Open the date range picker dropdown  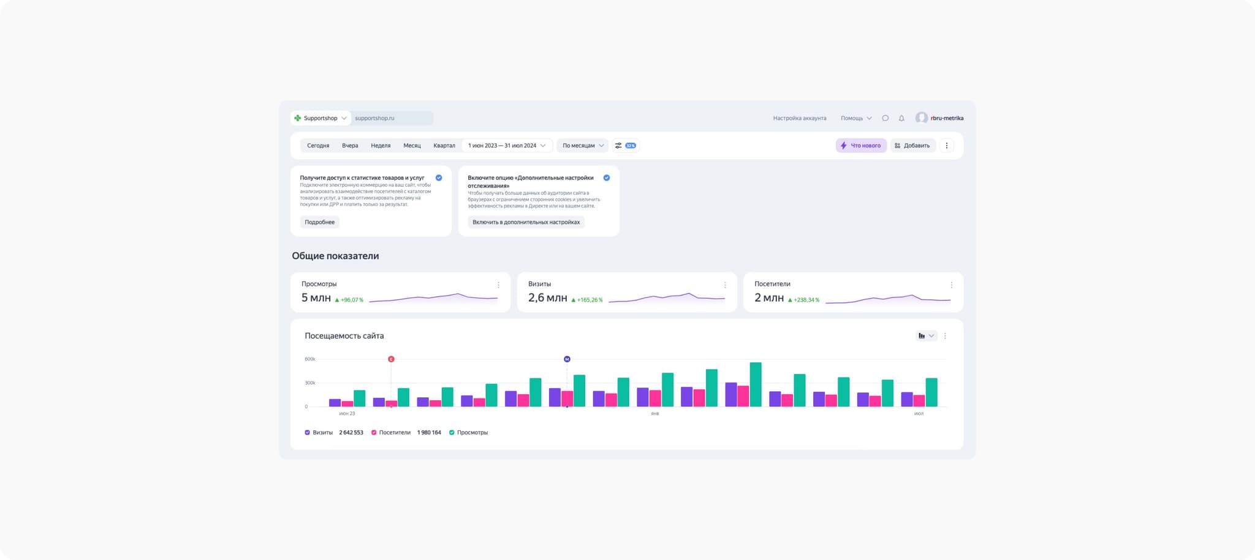point(506,146)
